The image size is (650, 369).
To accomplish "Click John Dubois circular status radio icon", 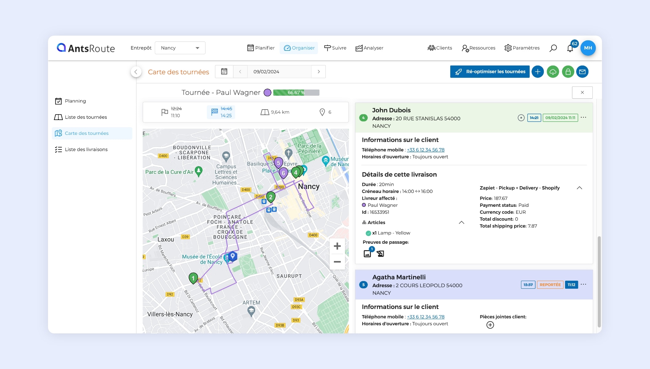I will click(521, 118).
